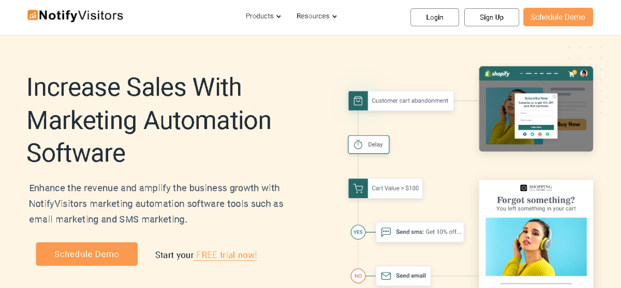The height and width of the screenshot is (288, 621).
Task: Open the Products menu
Action: coord(263,16)
